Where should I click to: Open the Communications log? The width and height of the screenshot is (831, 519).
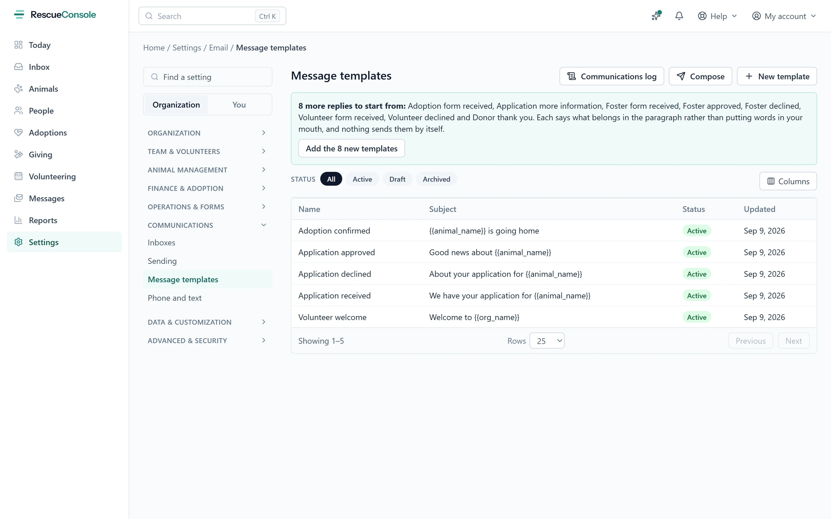coord(612,76)
